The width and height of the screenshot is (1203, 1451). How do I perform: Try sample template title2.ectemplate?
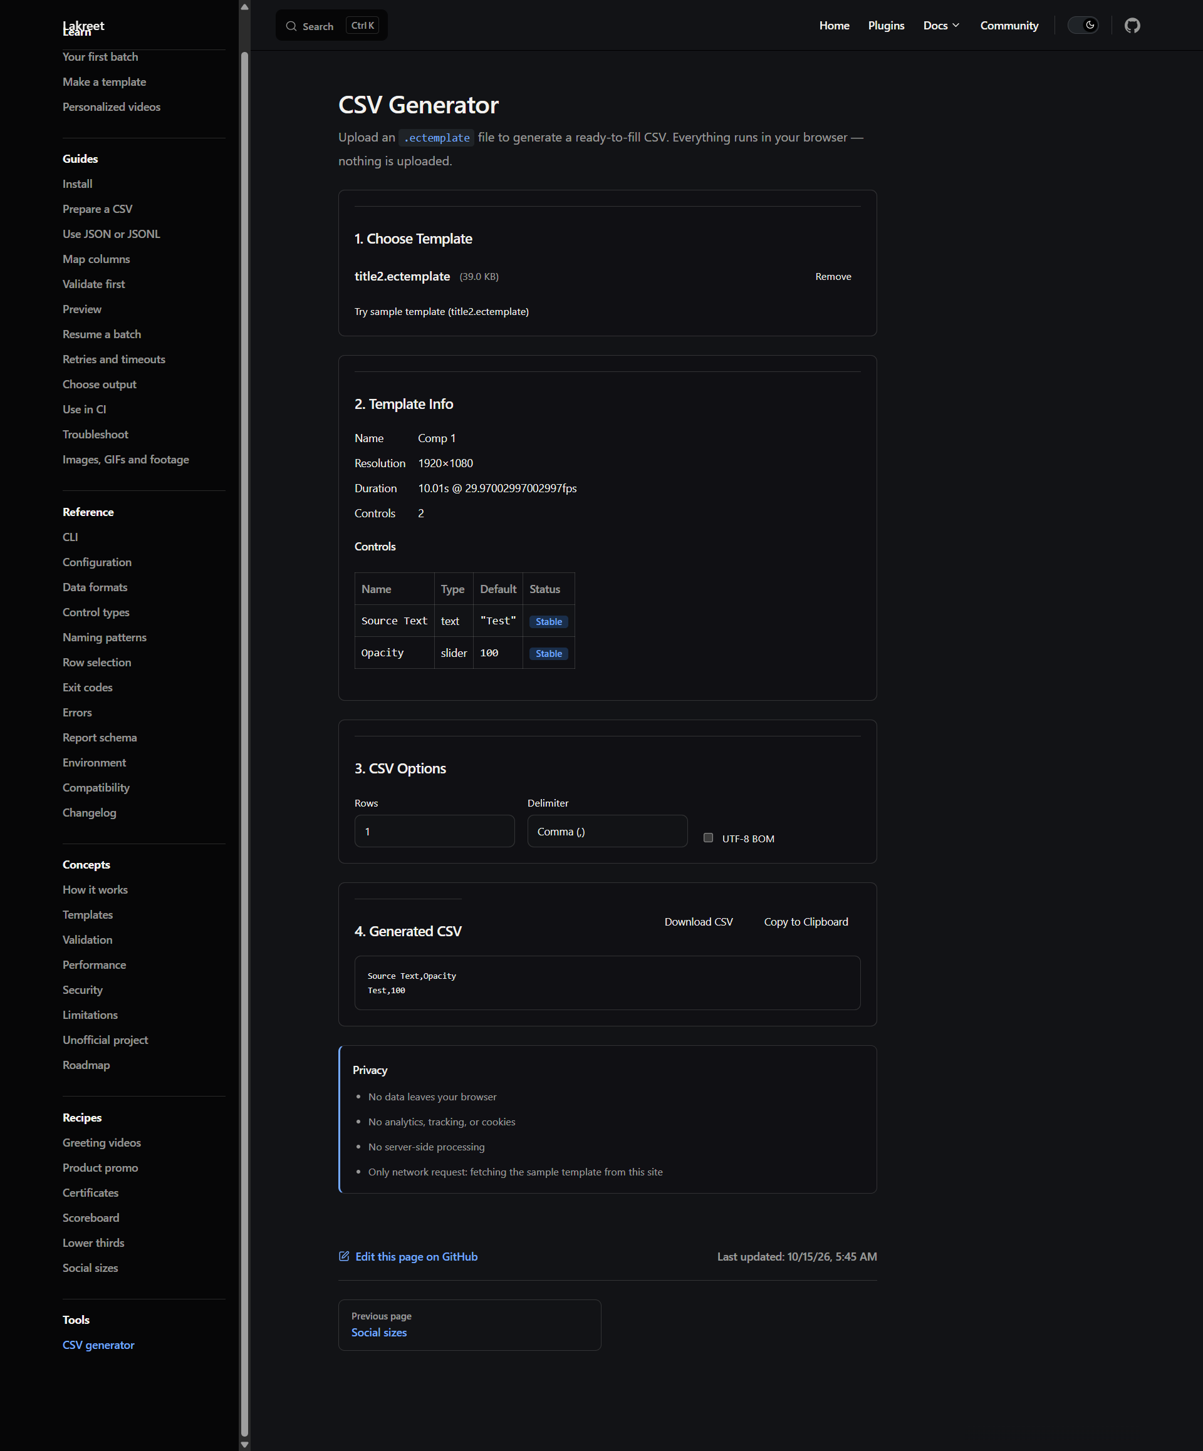click(x=442, y=312)
